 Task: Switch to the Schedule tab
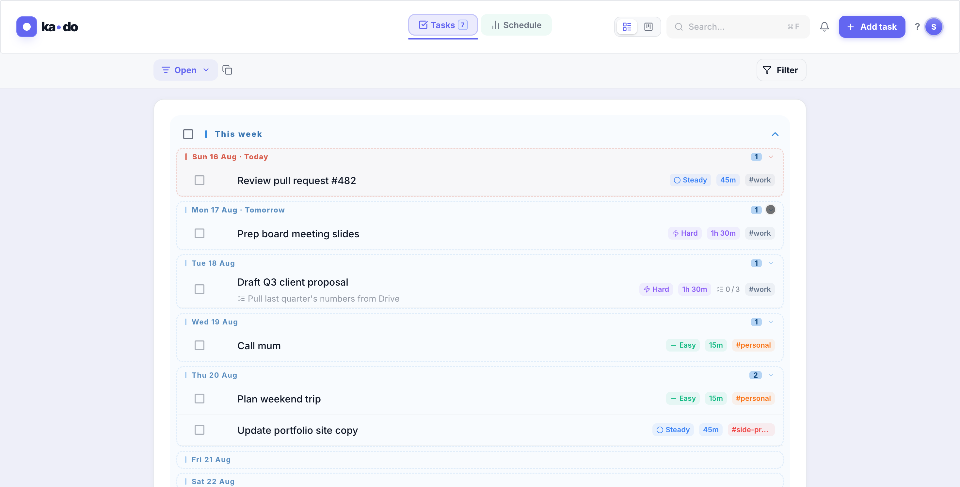point(516,25)
